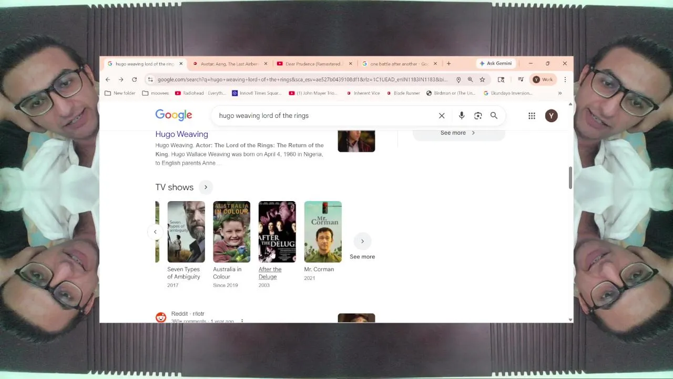
Task: Open a new tab with the plus button
Action: [x=448, y=64]
